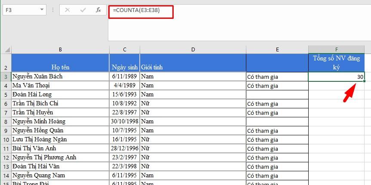
Task: Select the "Tổng số NV đăng ký" header cell
Action: point(336,63)
